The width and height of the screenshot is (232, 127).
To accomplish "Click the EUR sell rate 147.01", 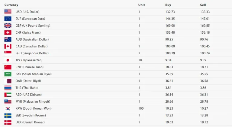I will coord(205,19).
